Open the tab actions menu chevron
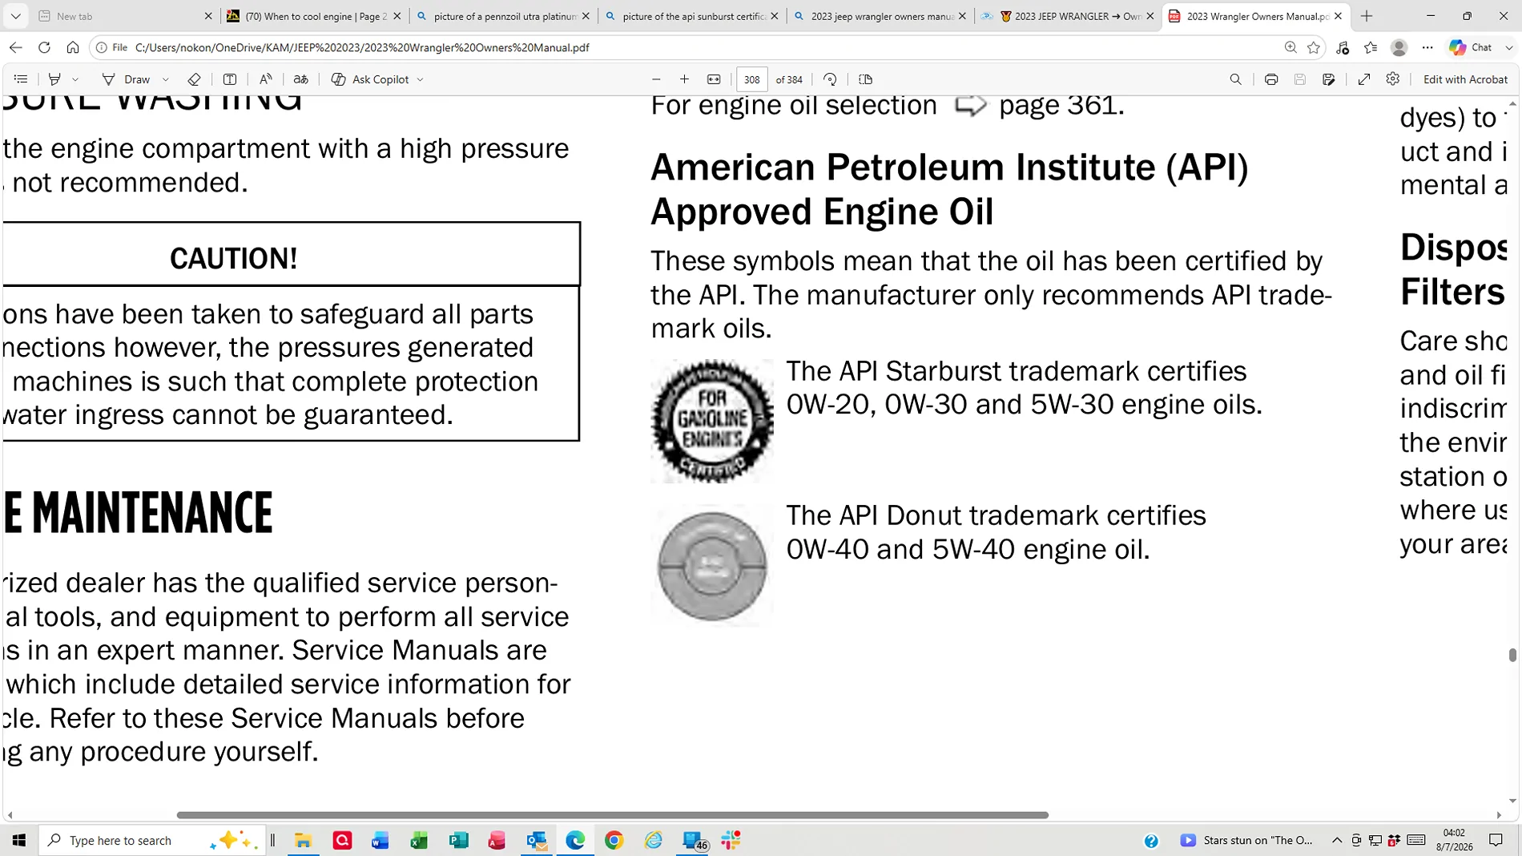The image size is (1522, 856). point(15,16)
